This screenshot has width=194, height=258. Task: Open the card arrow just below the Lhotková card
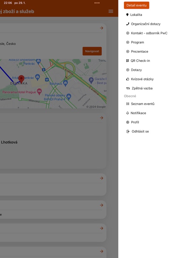tap(101, 178)
